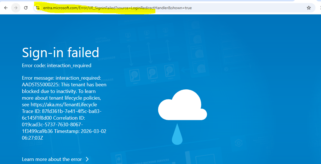This screenshot has width=321, height=164.
Task: Click the chevron next to Learn more
Action: (x=87, y=159)
